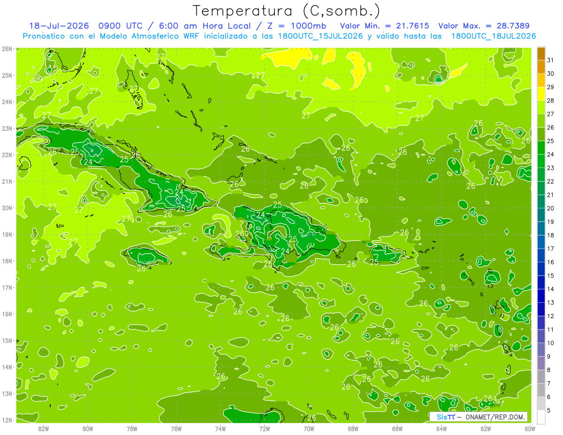Click the '16N' latitude axis label
563x435 pixels.
[x=6, y=313]
